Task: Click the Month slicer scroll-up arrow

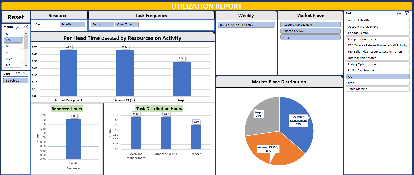Action: pyautogui.click(x=26, y=33)
